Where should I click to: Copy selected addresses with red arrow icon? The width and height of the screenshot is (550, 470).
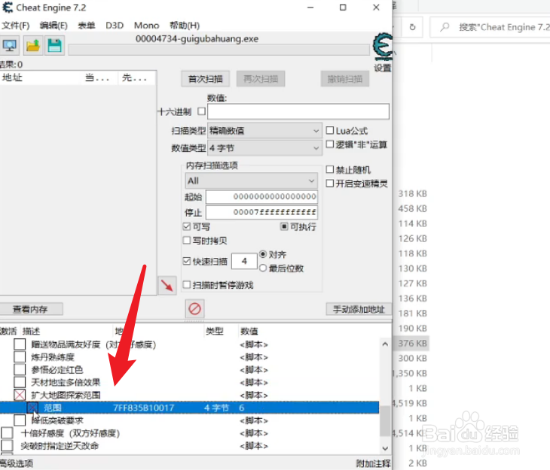[167, 286]
